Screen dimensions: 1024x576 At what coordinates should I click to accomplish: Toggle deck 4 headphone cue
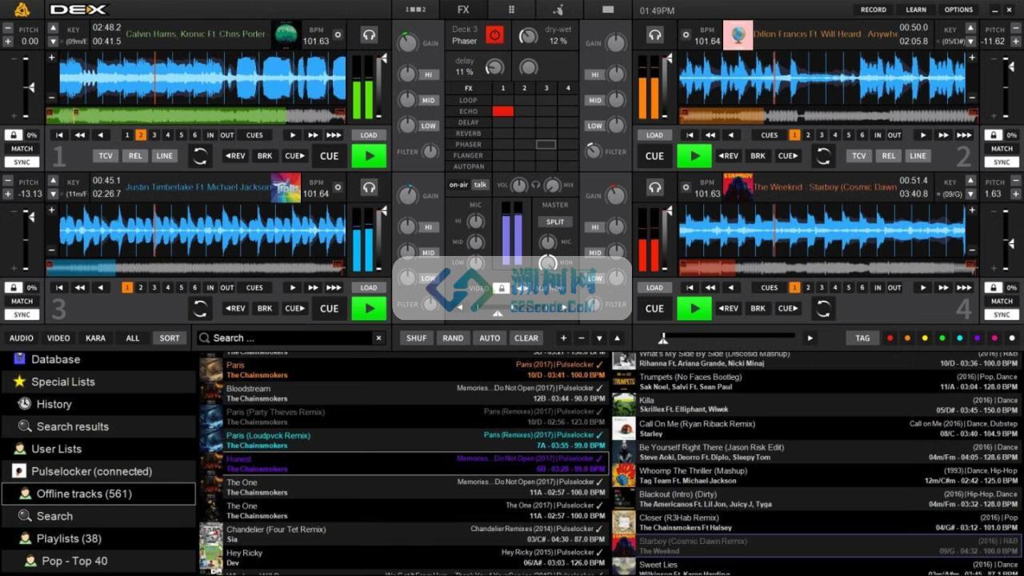pos(655,187)
